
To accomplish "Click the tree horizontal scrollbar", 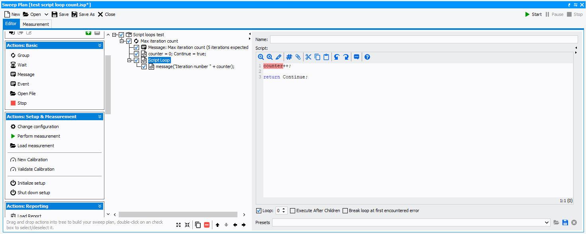I will tap(178, 214).
